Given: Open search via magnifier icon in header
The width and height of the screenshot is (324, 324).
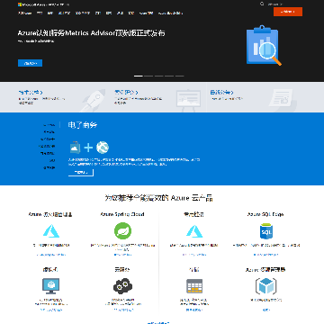Looking at the screenshot, I should click(262, 4).
